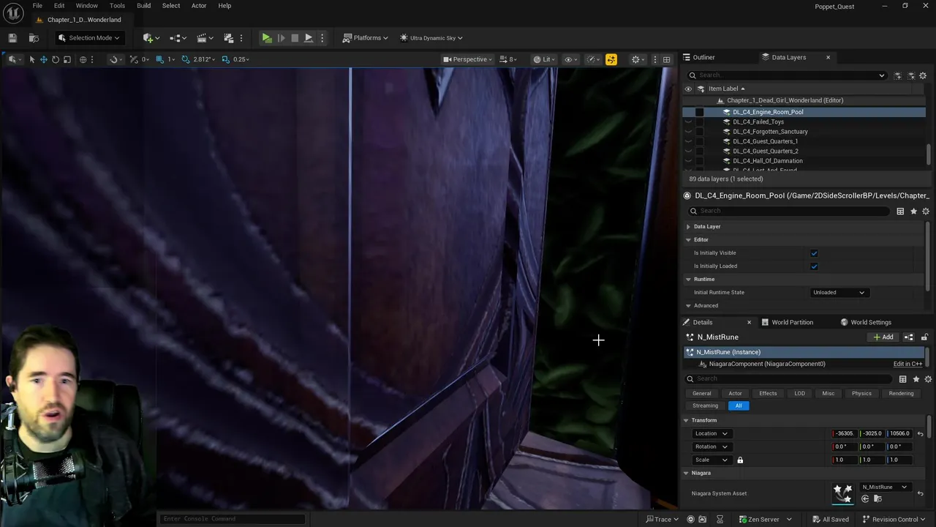Open the Content Browser folder-search icon

[34, 38]
